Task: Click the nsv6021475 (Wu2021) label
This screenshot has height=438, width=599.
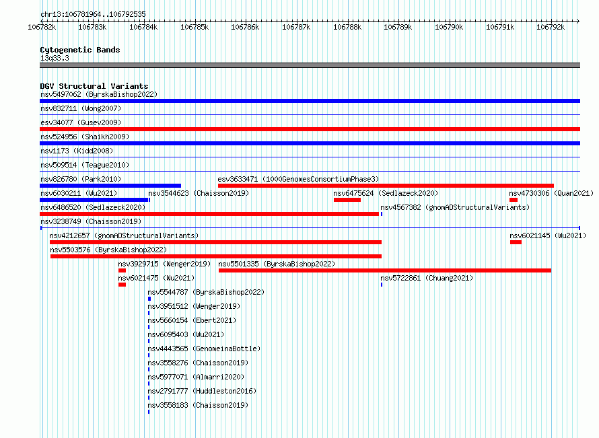Action: tap(156, 278)
